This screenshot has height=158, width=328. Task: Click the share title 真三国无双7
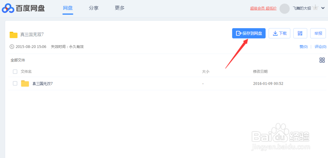(32, 35)
